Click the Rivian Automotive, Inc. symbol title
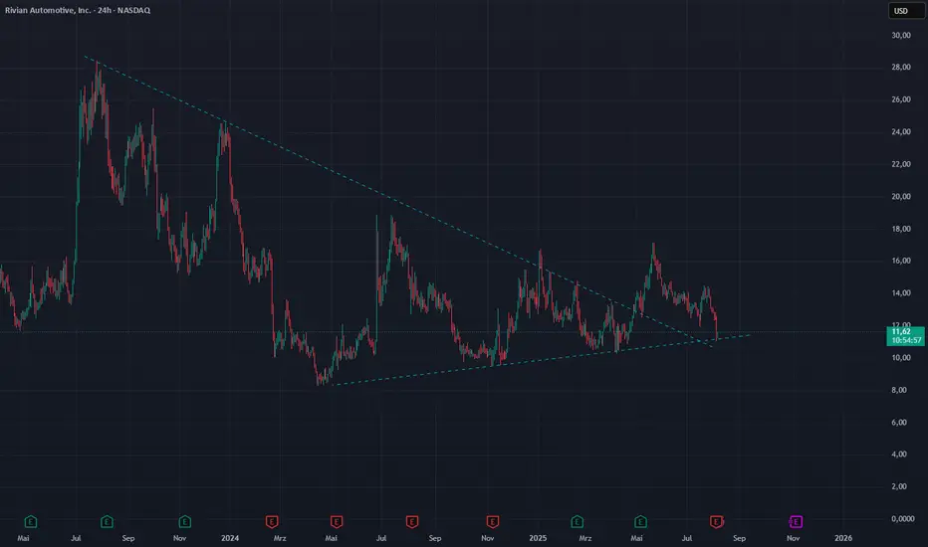Screen dimensions: 928x547 point(78,10)
